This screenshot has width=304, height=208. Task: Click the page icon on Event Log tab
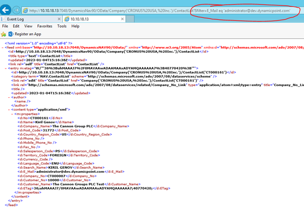click(x=4, y=19)
